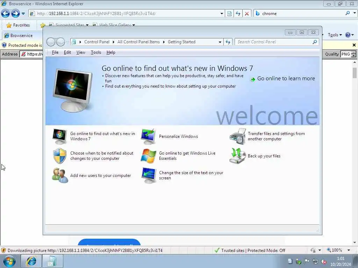
Task: Click the Control Panel forward button
Action: coord(60,42)
